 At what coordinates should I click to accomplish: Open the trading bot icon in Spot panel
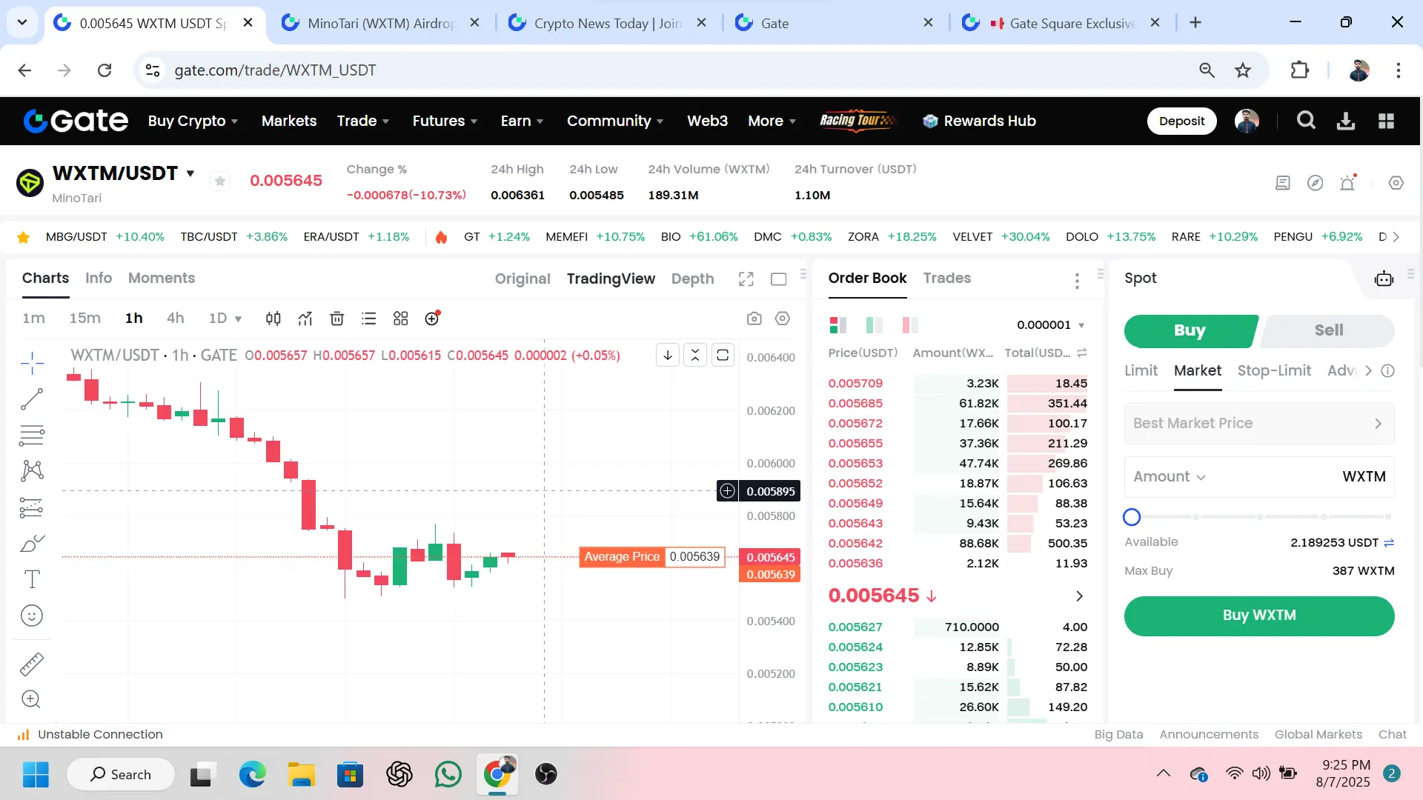click(1384, 279)
